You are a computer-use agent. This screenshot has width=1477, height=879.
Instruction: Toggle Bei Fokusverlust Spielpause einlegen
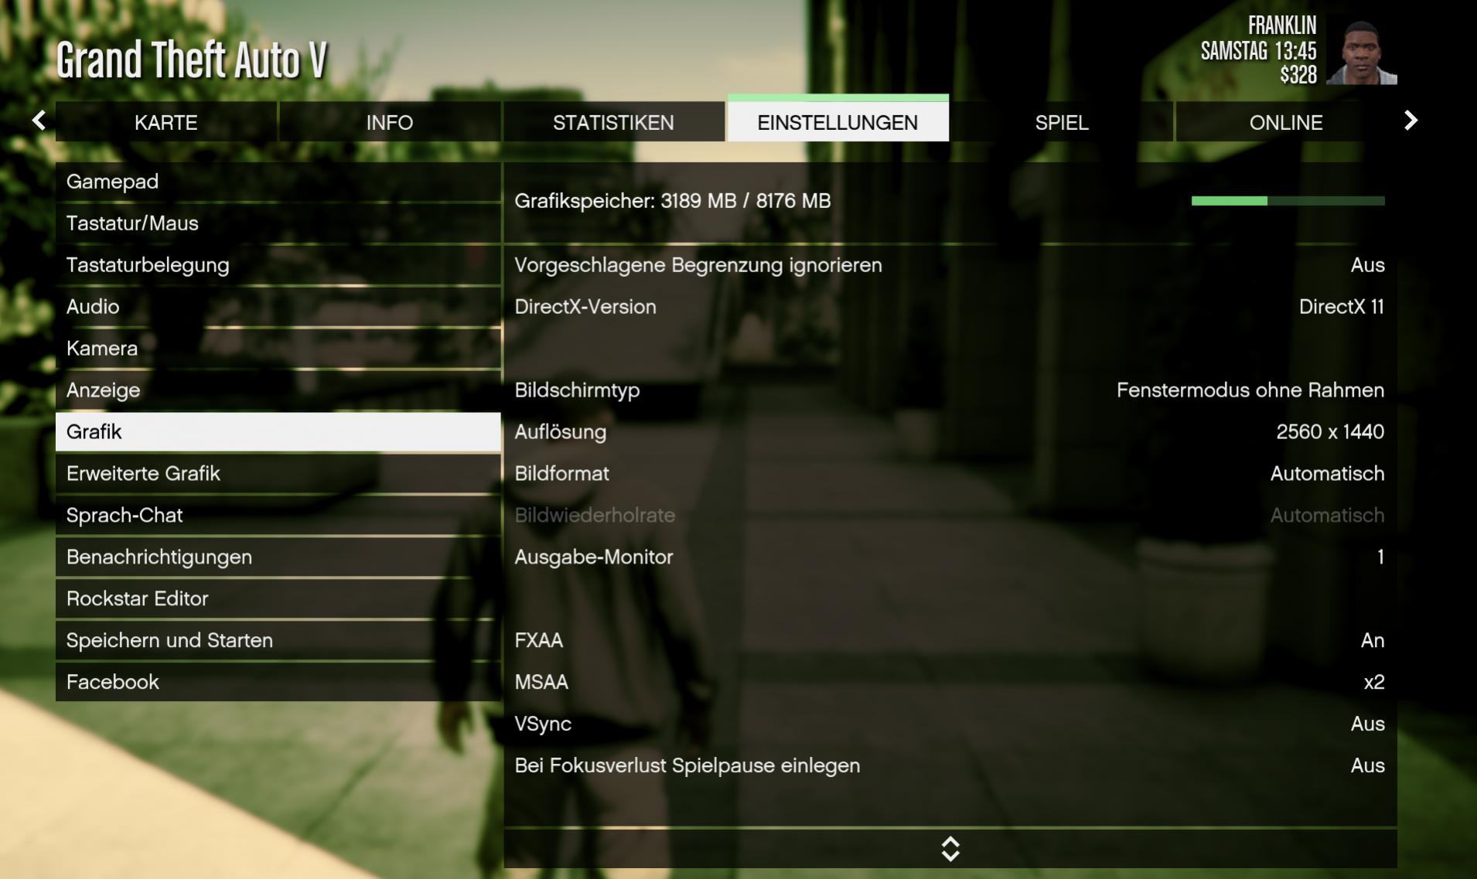950,766
